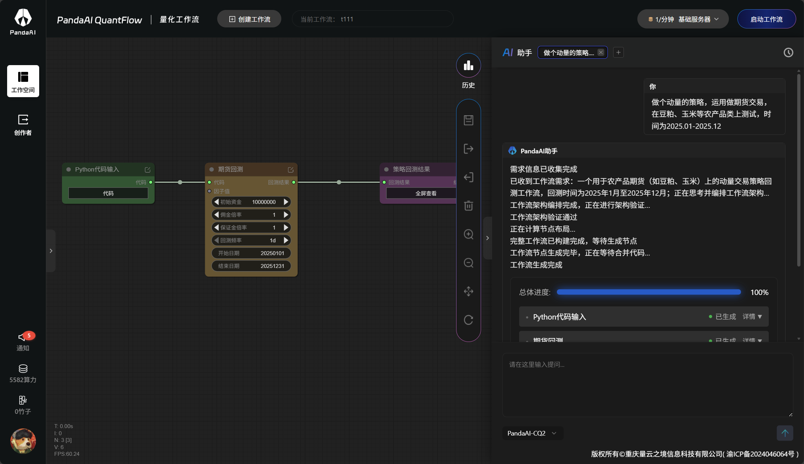Click the 量化工作流 header title
The width and height of the screenshot is (804, 464).
coord(179,20)
